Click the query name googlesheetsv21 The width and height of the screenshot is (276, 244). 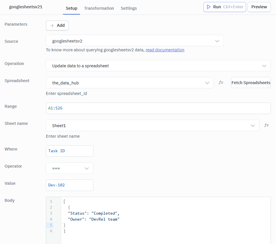click(x=26, y=7)
